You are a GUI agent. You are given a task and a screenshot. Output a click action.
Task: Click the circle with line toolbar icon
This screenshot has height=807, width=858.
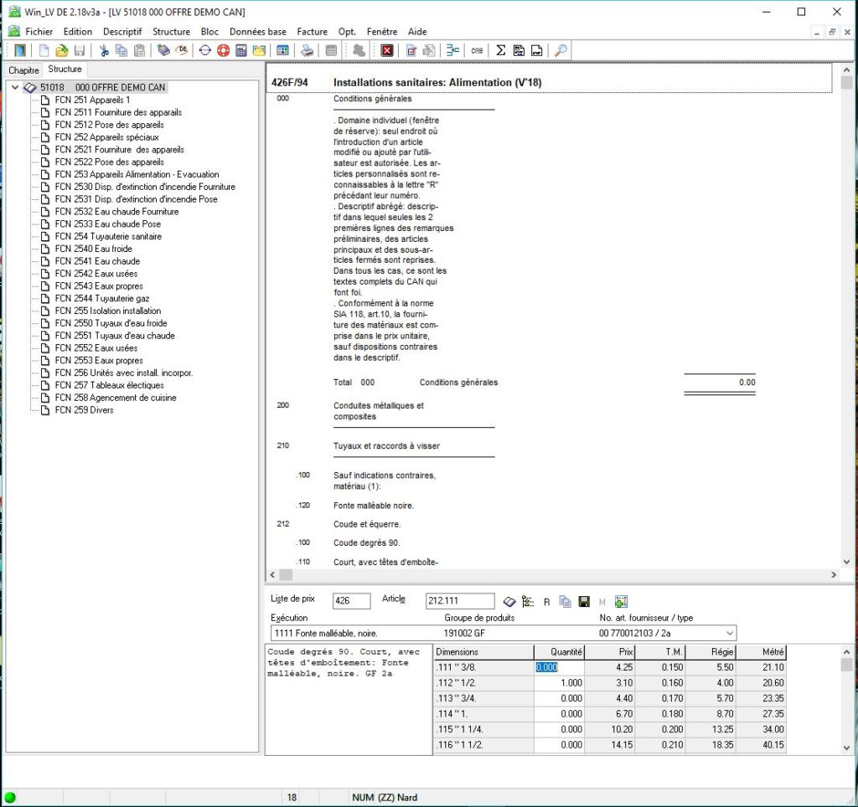click(205, 51)
